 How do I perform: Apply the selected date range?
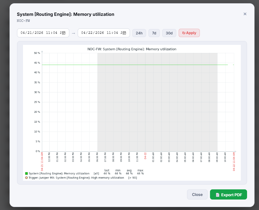(x=189, y=33)
